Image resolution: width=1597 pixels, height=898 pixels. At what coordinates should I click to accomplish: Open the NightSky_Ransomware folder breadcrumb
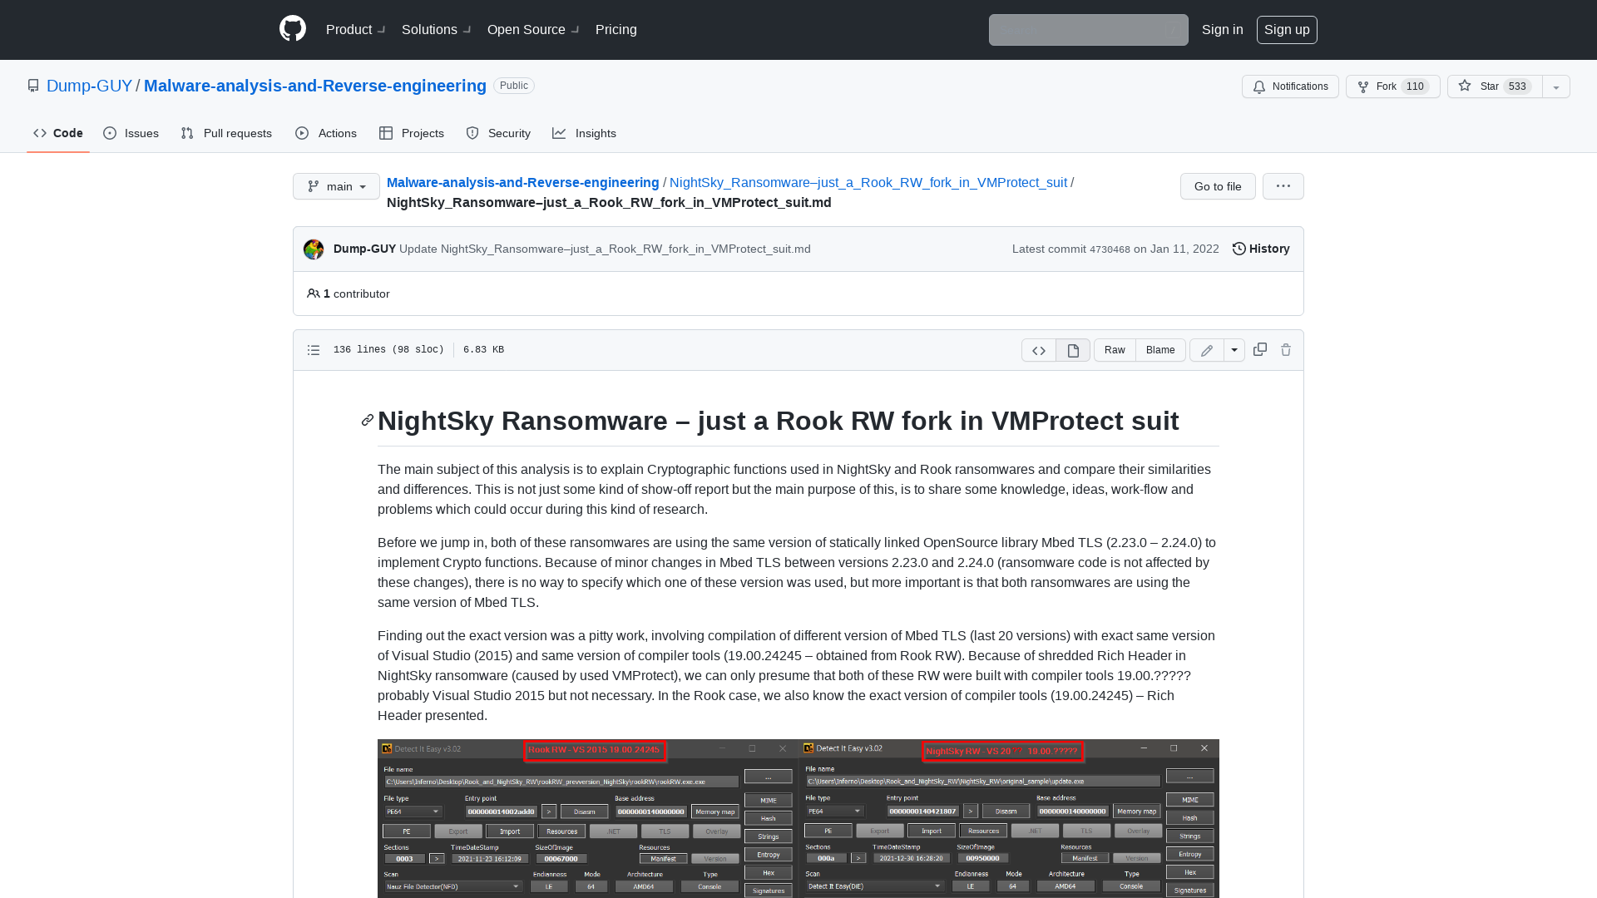pyautogui.click(x=868, y=182)
